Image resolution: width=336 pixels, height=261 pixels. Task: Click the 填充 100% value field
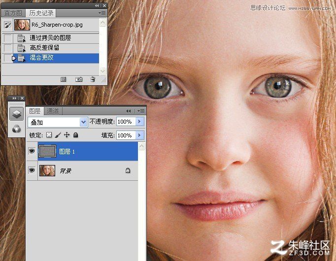(x=126, y=135)
